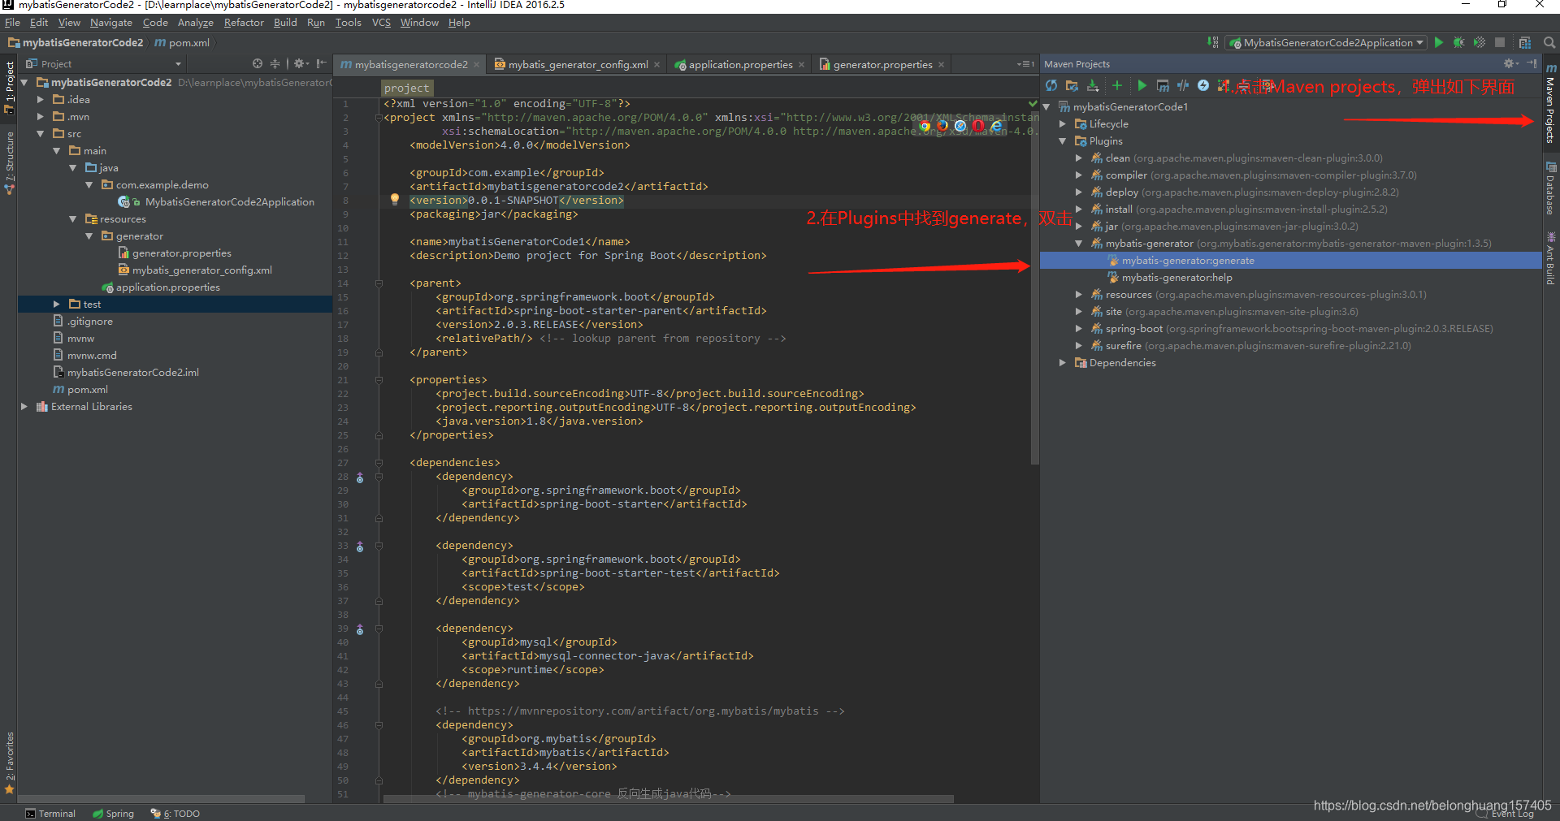The height and width of the screenshot is (821, 1560).
Task: Open Terminal tool window
Action: point(50,813)
